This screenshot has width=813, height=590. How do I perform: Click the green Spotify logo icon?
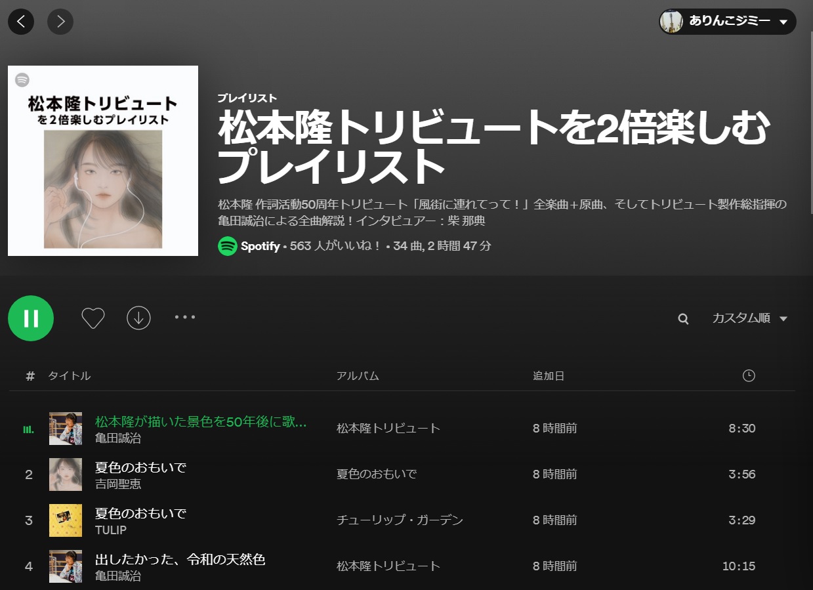pos(228,246)
